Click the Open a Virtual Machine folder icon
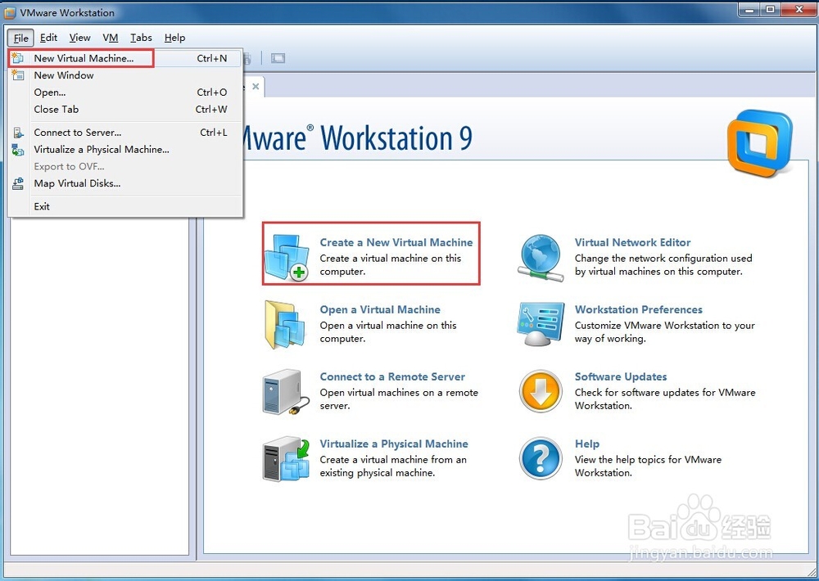 click(x=285, y=325)
